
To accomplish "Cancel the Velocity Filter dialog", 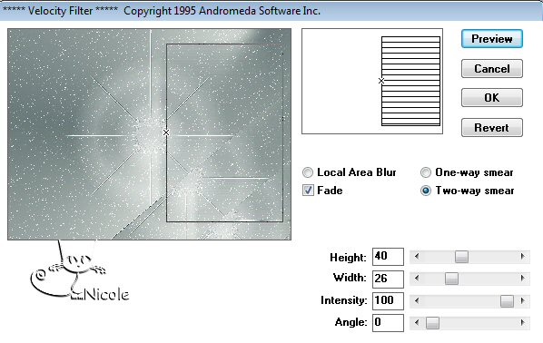I will tap(492, 69).
